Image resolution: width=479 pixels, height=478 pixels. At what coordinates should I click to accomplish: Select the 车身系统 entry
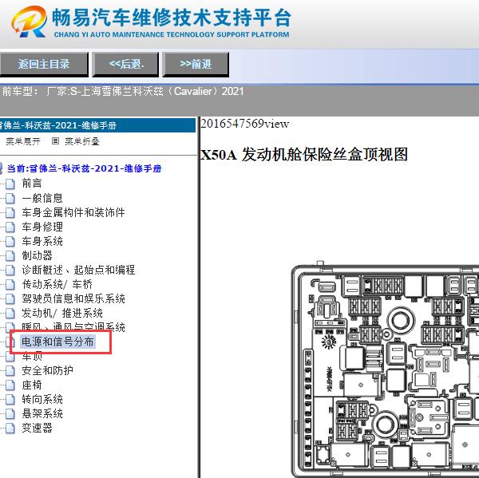42,241
